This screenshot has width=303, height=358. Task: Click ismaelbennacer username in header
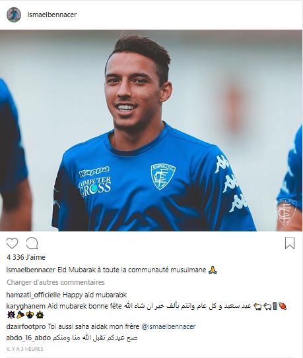pyautogui.click(x=52, y=15)
